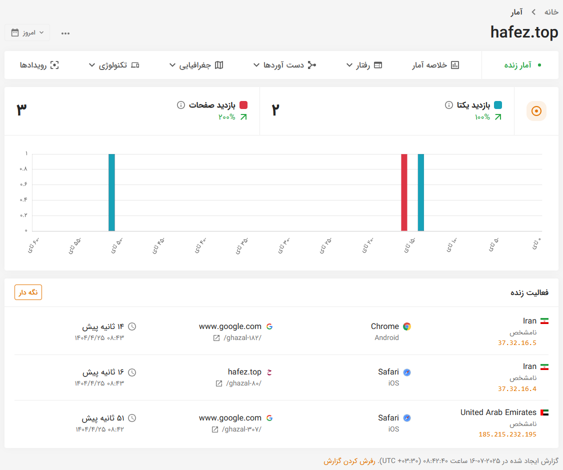
Task: Toggle the red بازدید صفحات series swatch
Action: [x=243, y=105]
